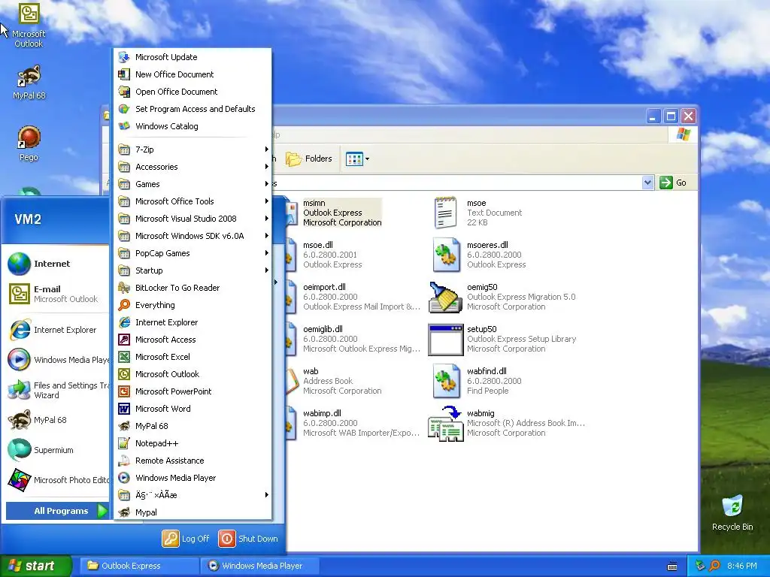Select New Office Document entry
Image resolution: width=770 pixels, height=577 pixels.
pos(192,74)
